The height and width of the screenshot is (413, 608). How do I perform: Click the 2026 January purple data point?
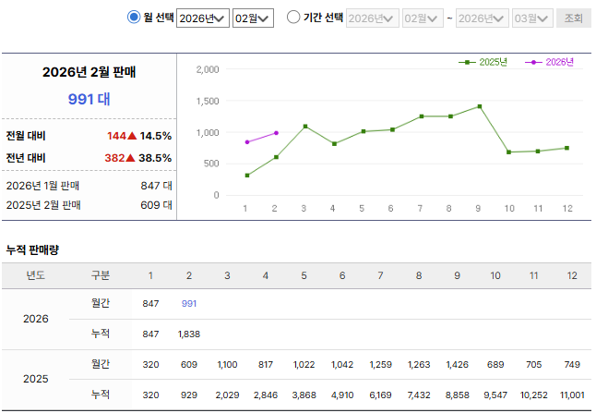247,142
